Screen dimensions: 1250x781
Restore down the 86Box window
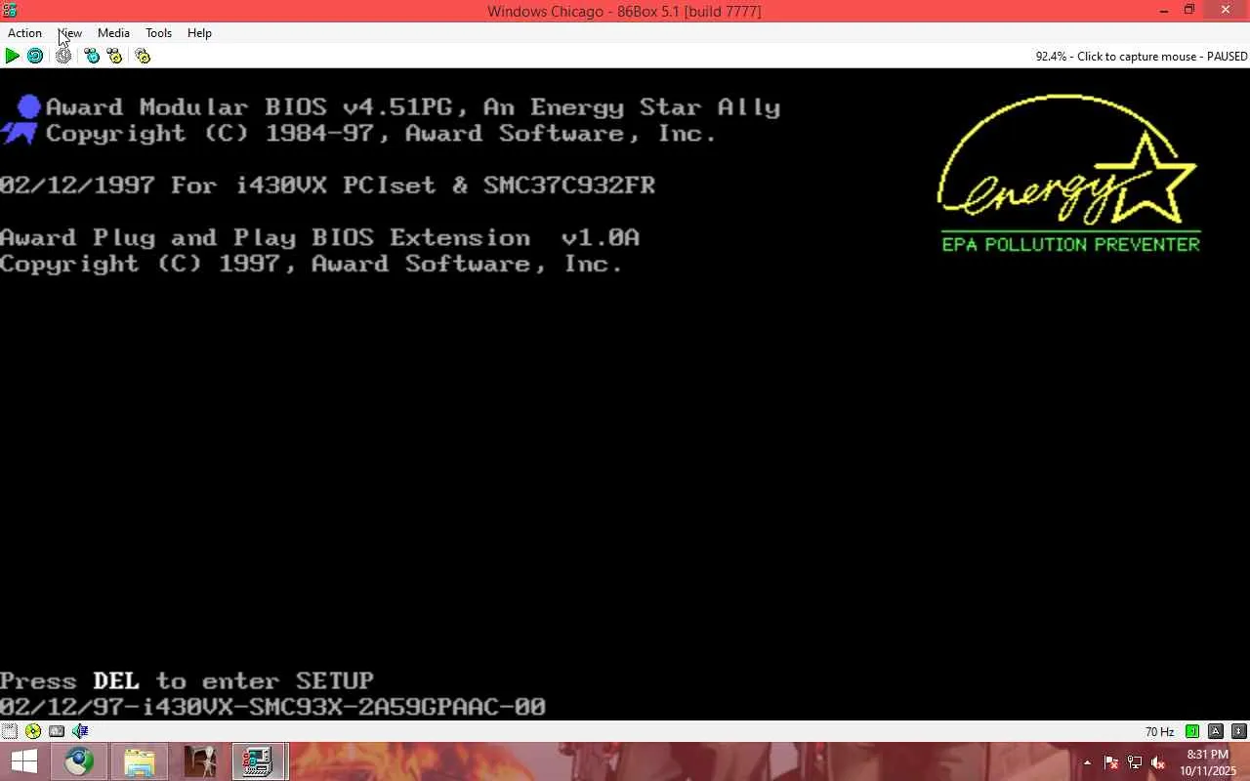point(1189,10)
